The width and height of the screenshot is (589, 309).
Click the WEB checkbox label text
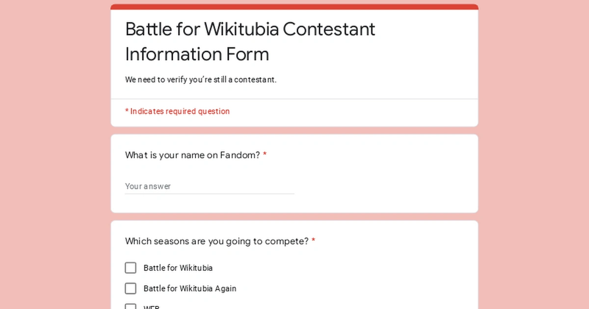point(151,307)
